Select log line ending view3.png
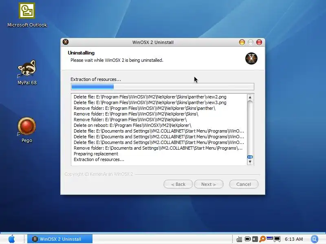 pyautogui.click(x=150, y=102)
